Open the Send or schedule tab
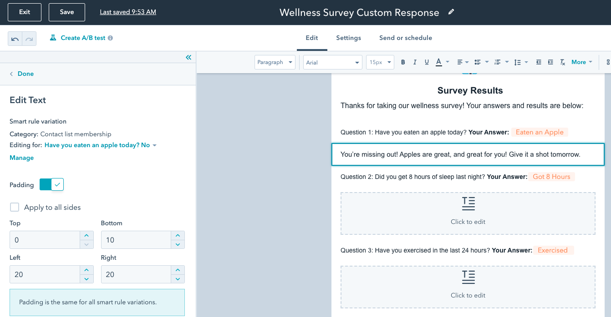 [x=406, y=38]
